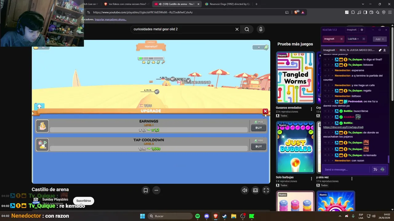The width and height of the screenshot is (394, 221).
Task: Open the Brave VPN shield icon
Action: (384, 12)
